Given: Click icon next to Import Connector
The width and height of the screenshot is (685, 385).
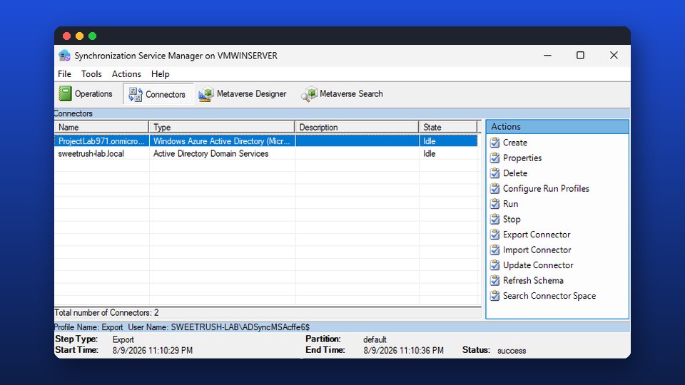Looking at the screenshot, I should 494,250.
